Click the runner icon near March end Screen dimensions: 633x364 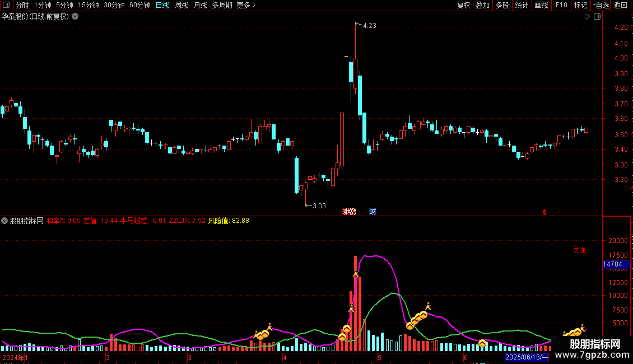[269, 326]
